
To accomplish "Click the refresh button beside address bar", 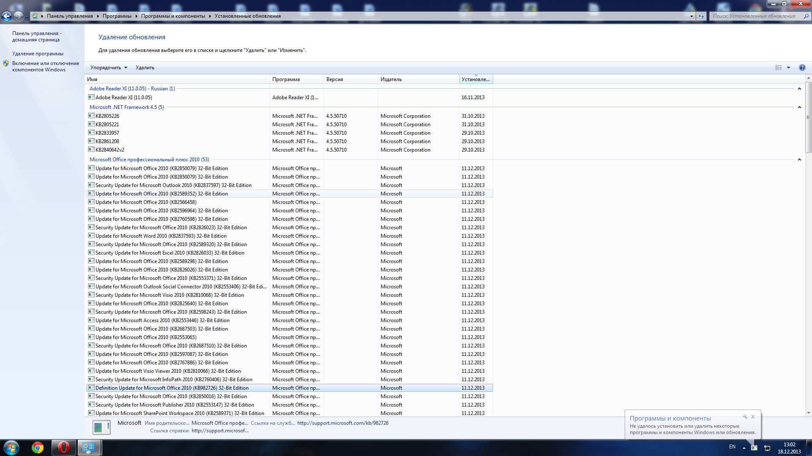I will (x=701, y=16).
